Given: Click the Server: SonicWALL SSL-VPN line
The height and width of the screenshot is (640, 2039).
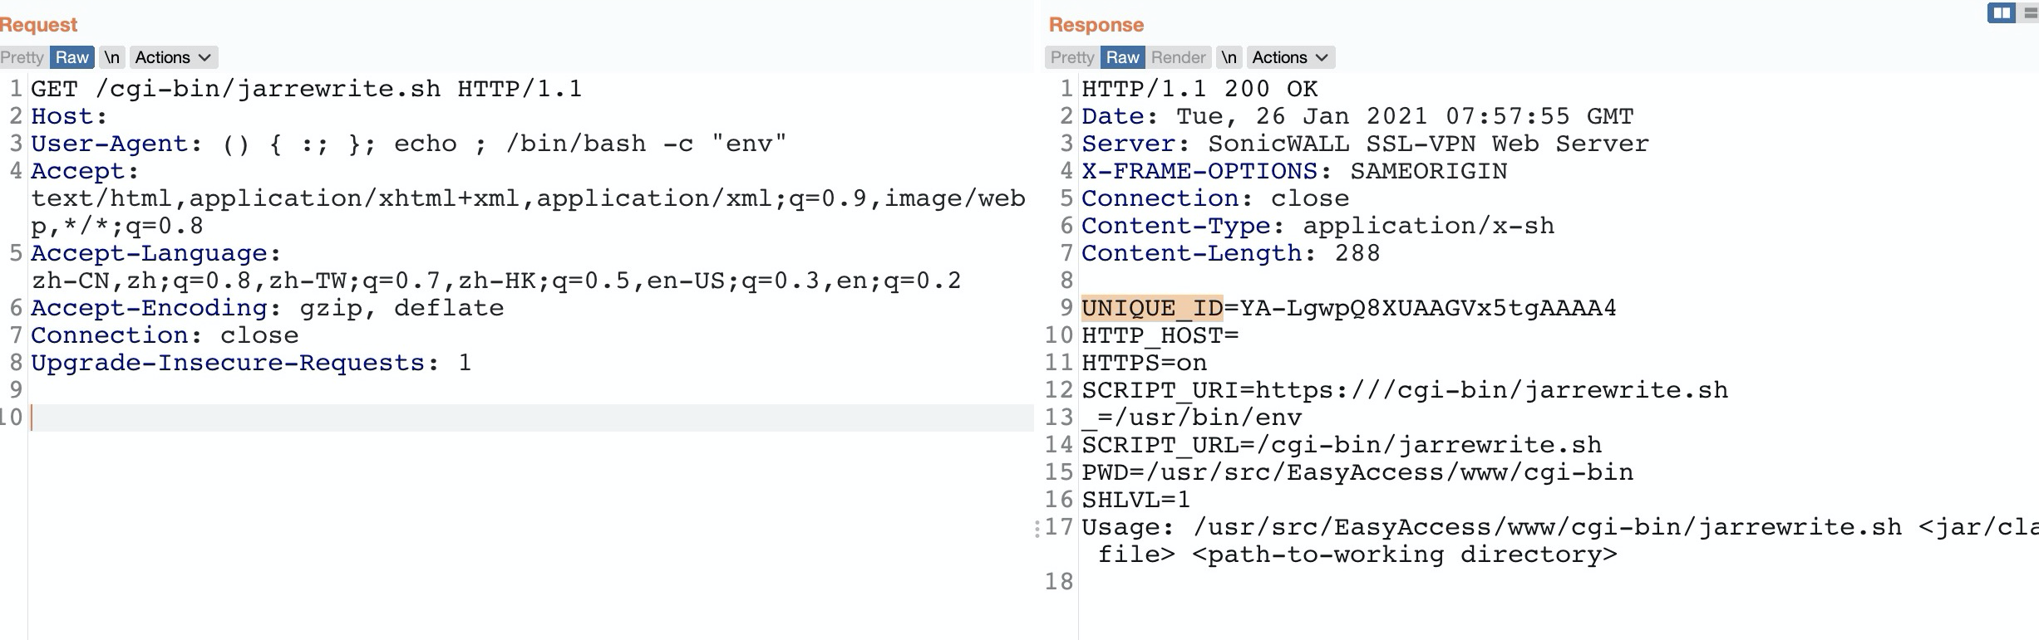Looking at the screenshot, I should 1365,144.
